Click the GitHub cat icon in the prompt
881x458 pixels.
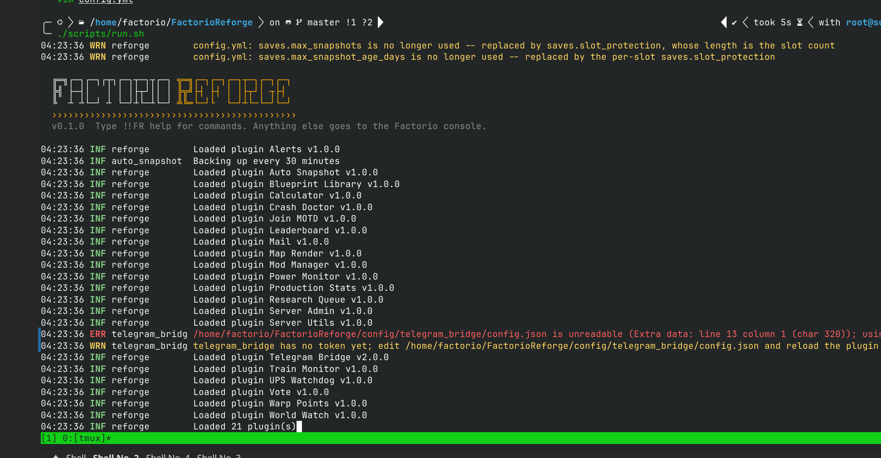pos(288,22)
